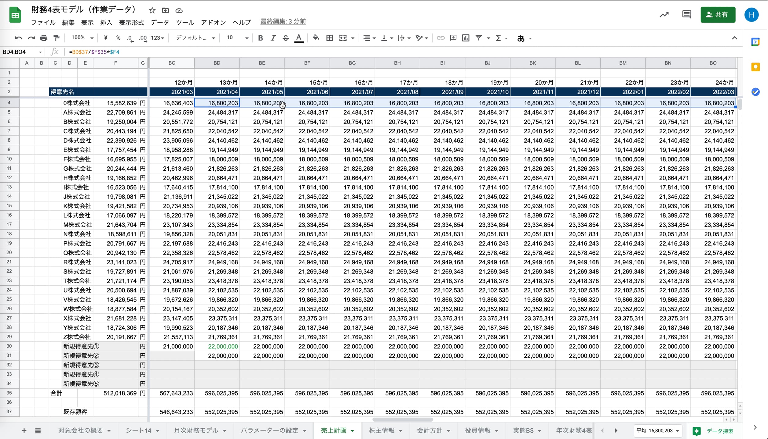Viewport: 768px width, 439px height.
Task: Switch to the パラメーターの設定 sheet tab
Action: [270, 430]
